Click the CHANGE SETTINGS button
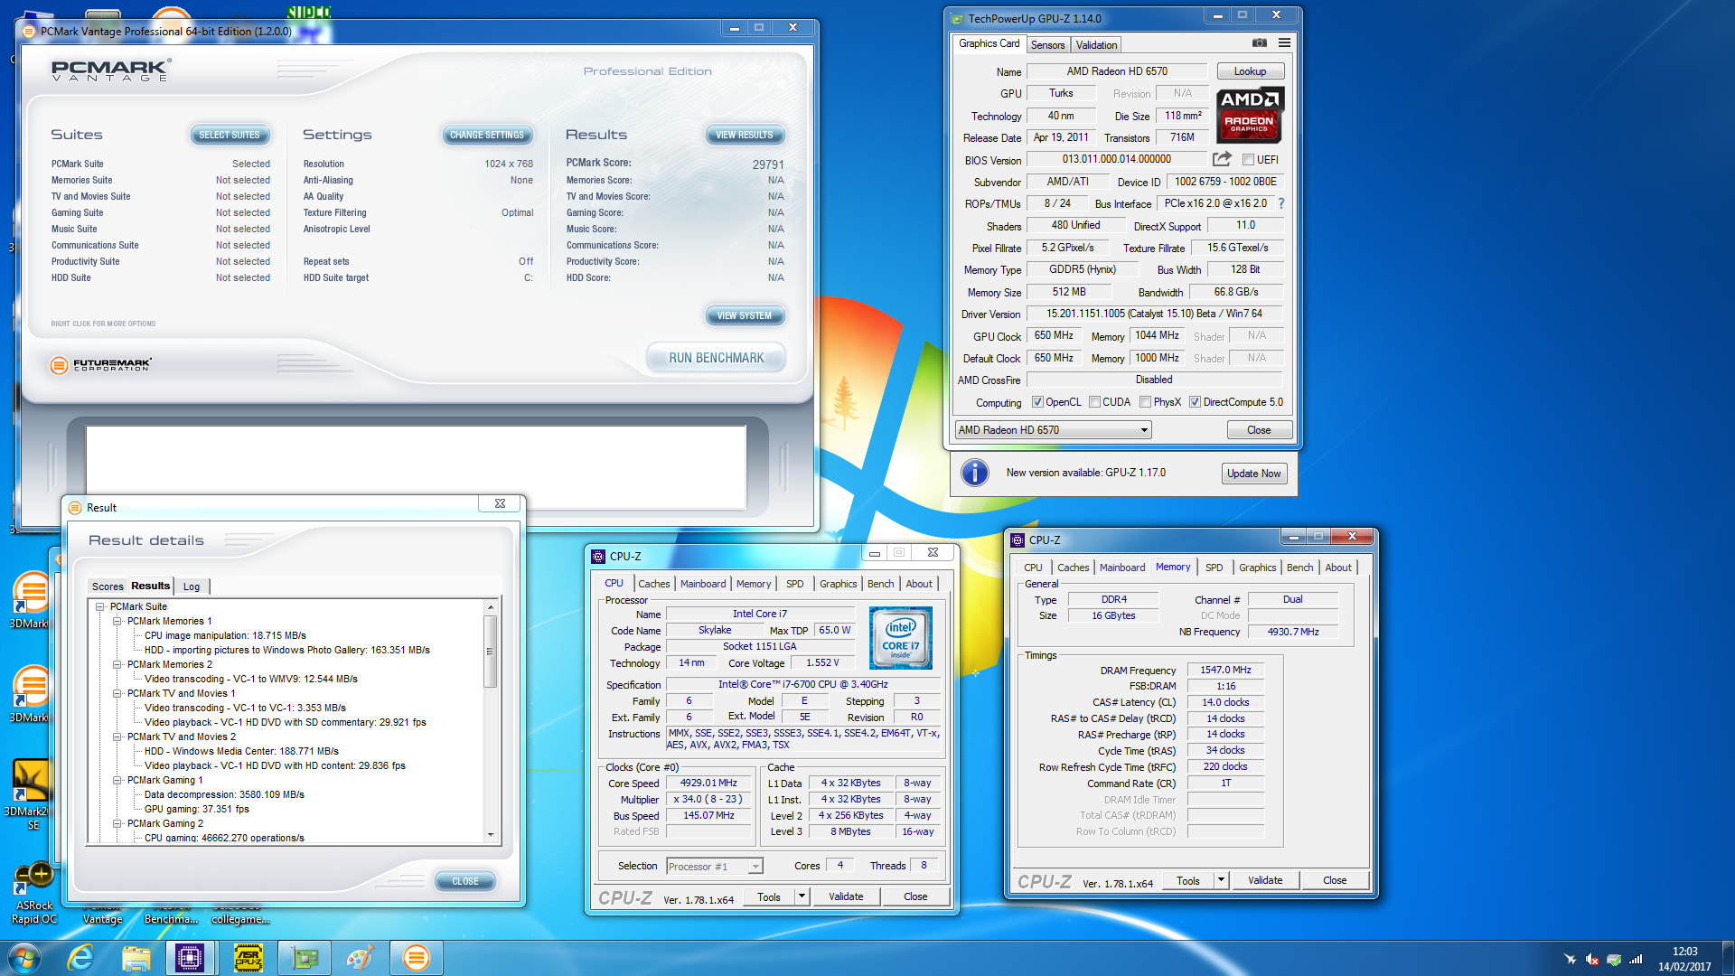Screen dimensions: 1735x976 [x=487, y=135]
